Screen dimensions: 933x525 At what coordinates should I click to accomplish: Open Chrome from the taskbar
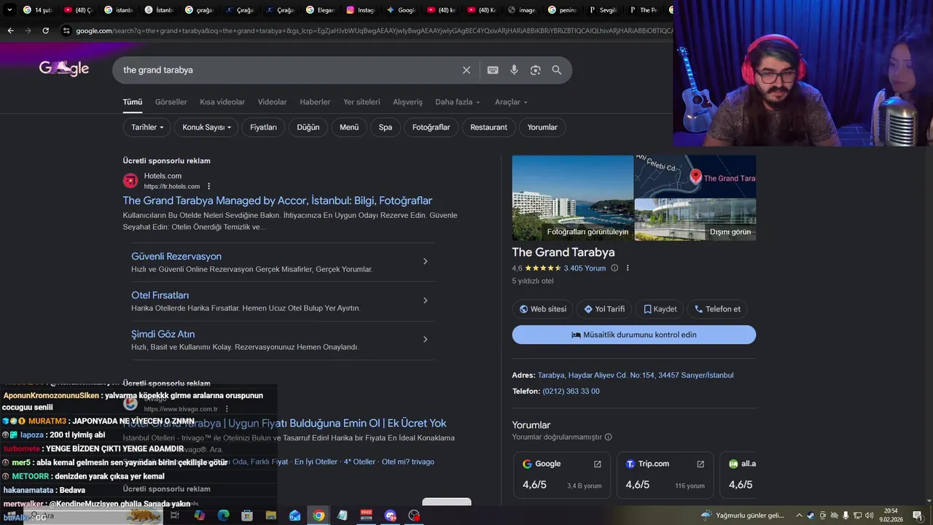pos(319,516)
